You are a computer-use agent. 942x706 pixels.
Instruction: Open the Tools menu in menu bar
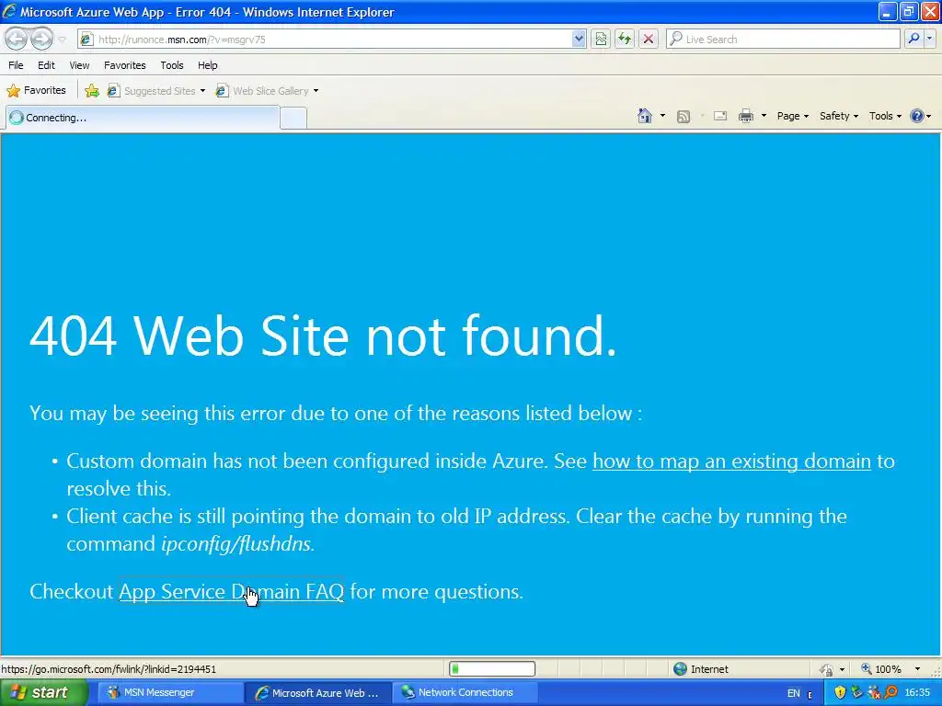[x=172, y=65]
